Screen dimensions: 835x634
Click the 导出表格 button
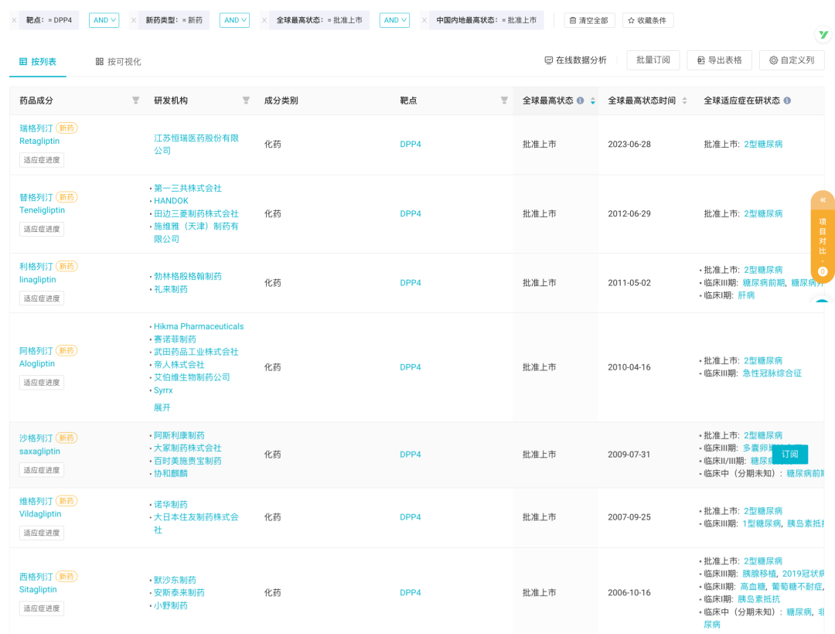click(720, 60)
